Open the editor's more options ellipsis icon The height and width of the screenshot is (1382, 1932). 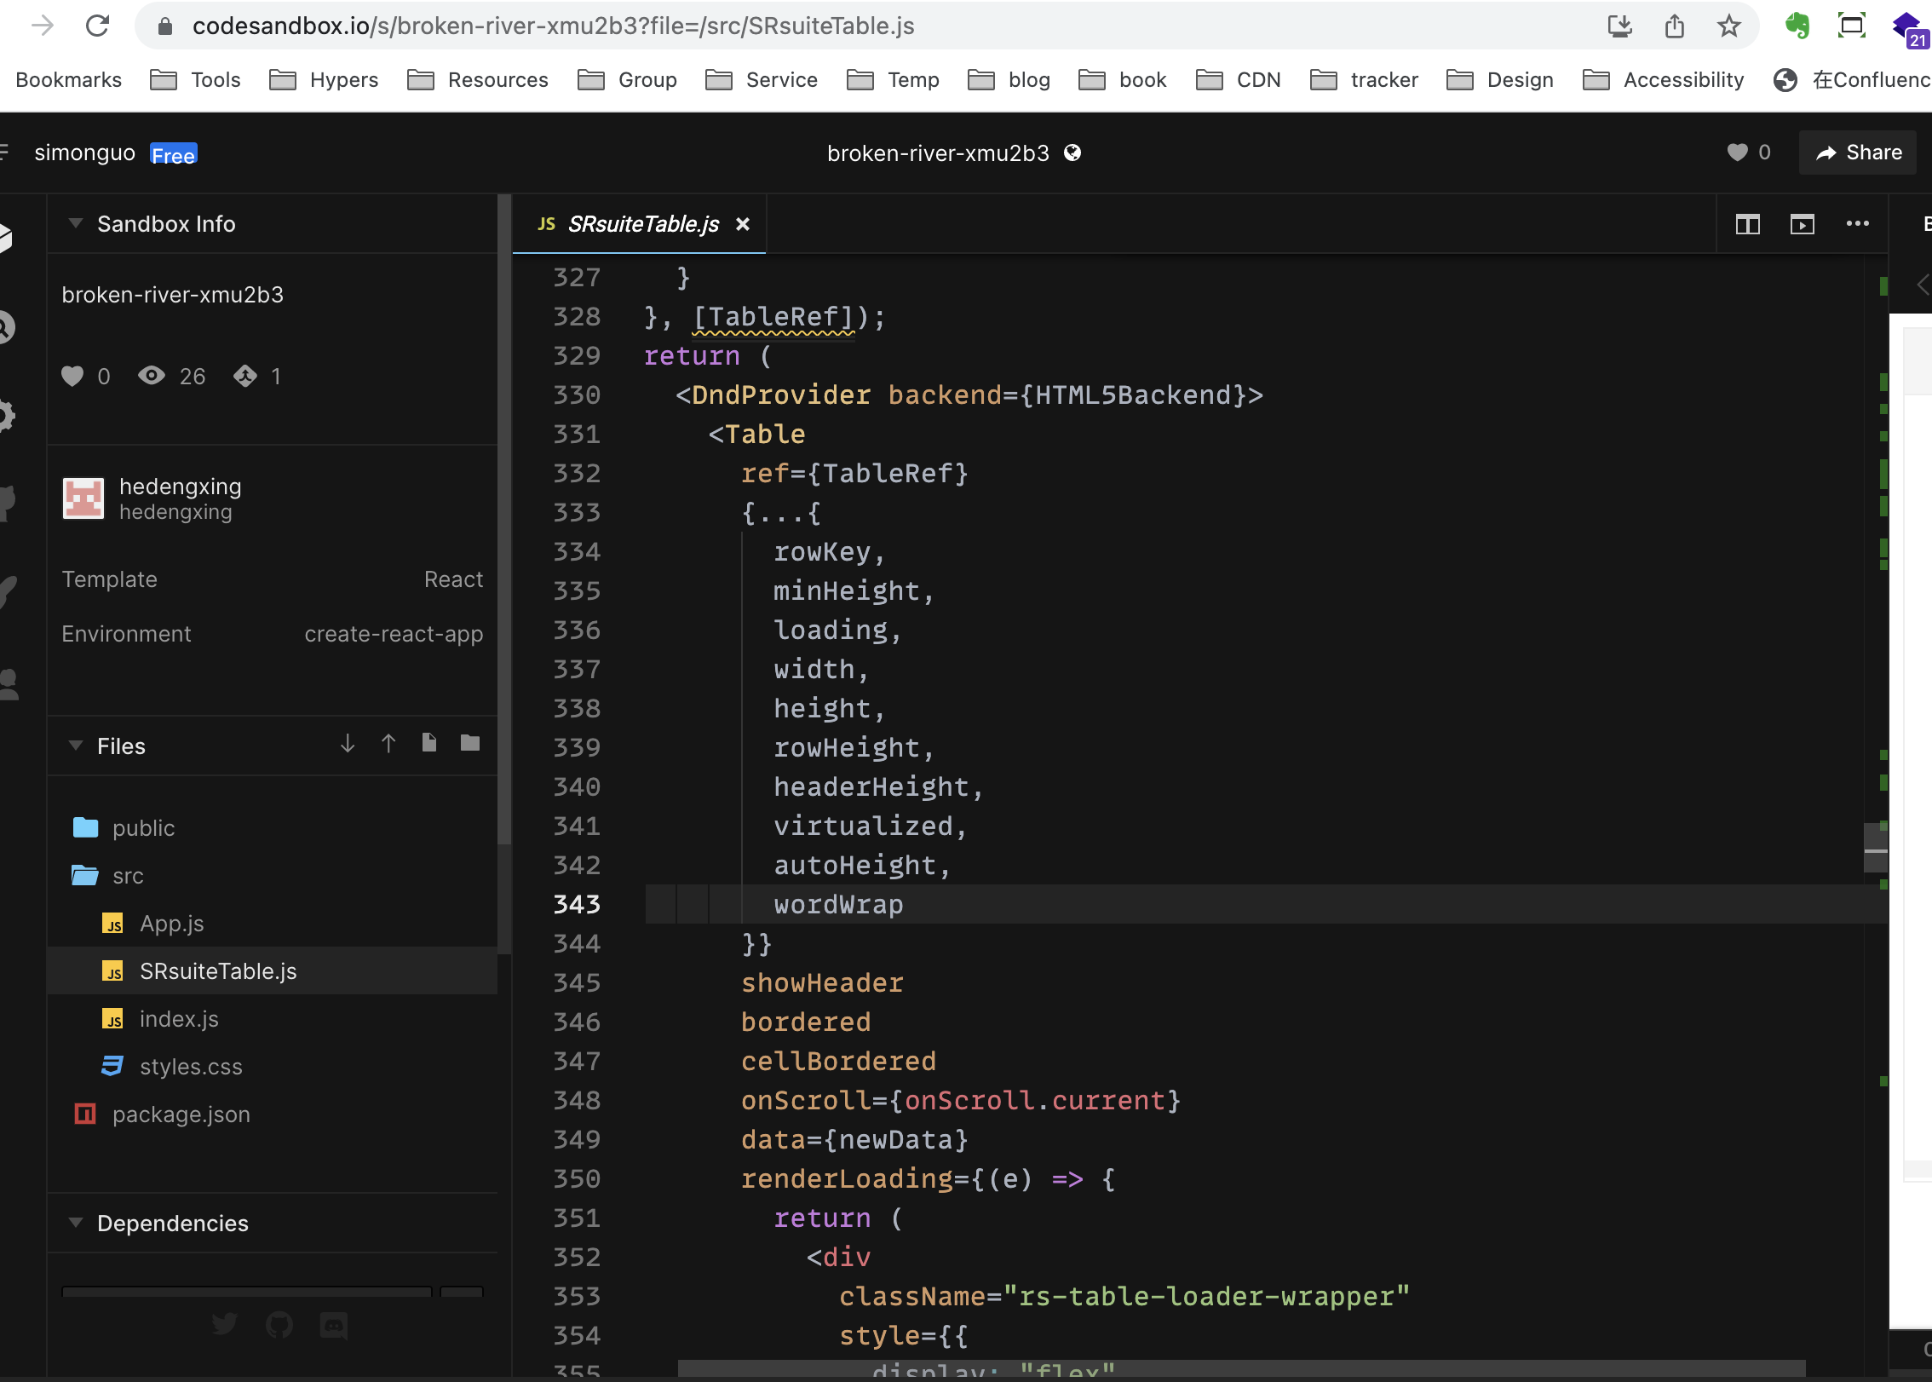coord(1857,224)
